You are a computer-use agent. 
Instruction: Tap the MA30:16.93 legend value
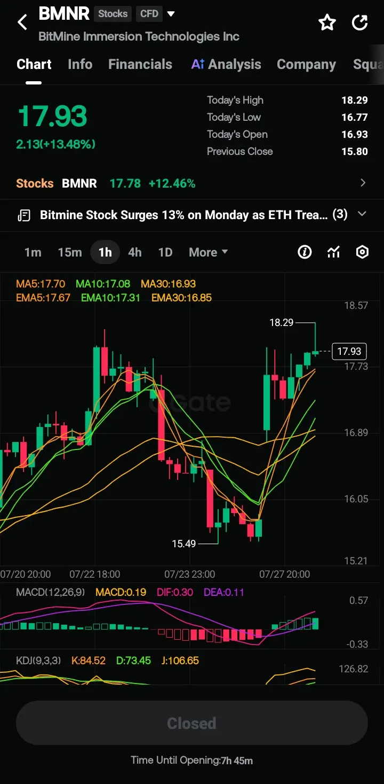coord(168,284)
